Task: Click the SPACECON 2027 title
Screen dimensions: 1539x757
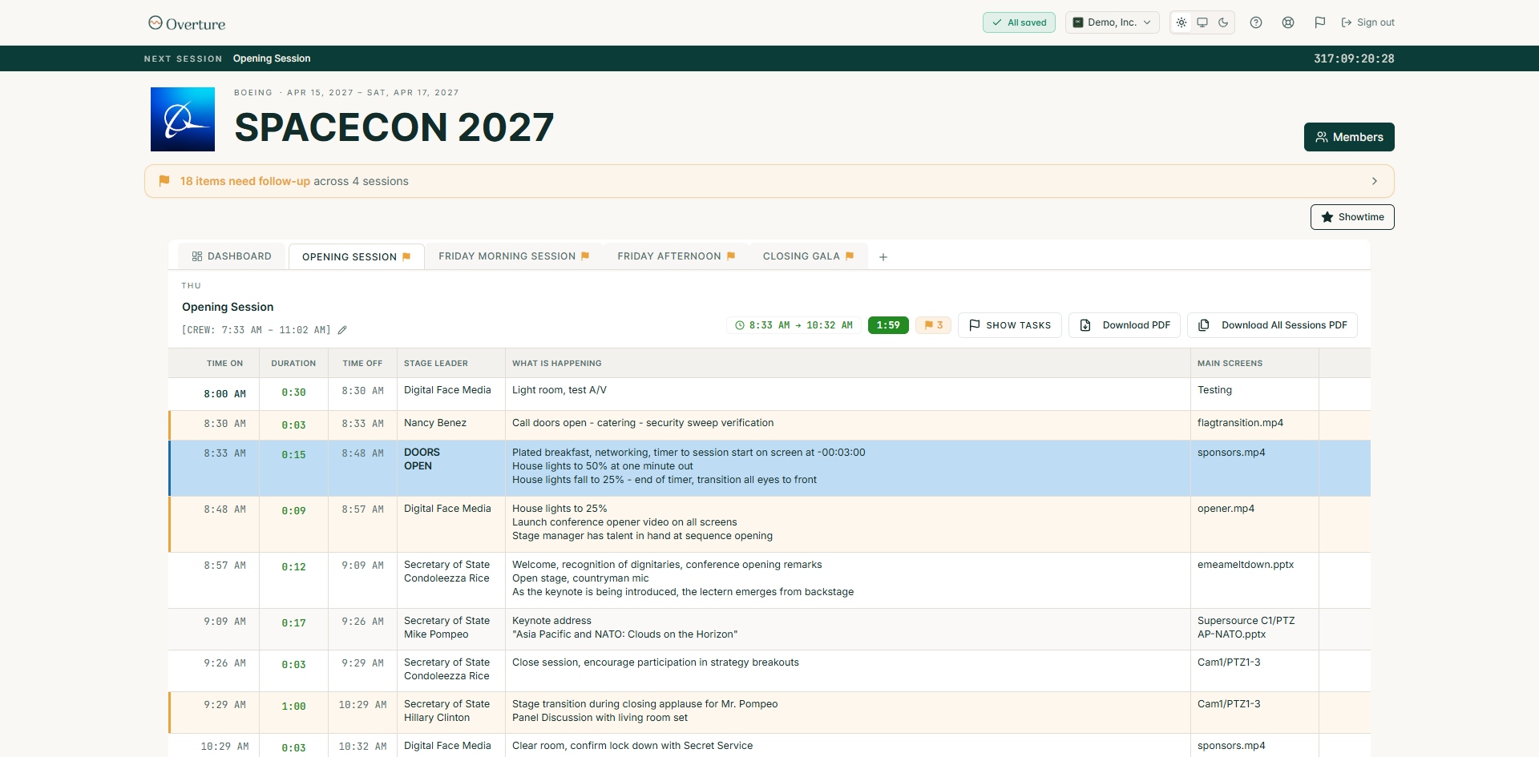Action: click(394, 127)
